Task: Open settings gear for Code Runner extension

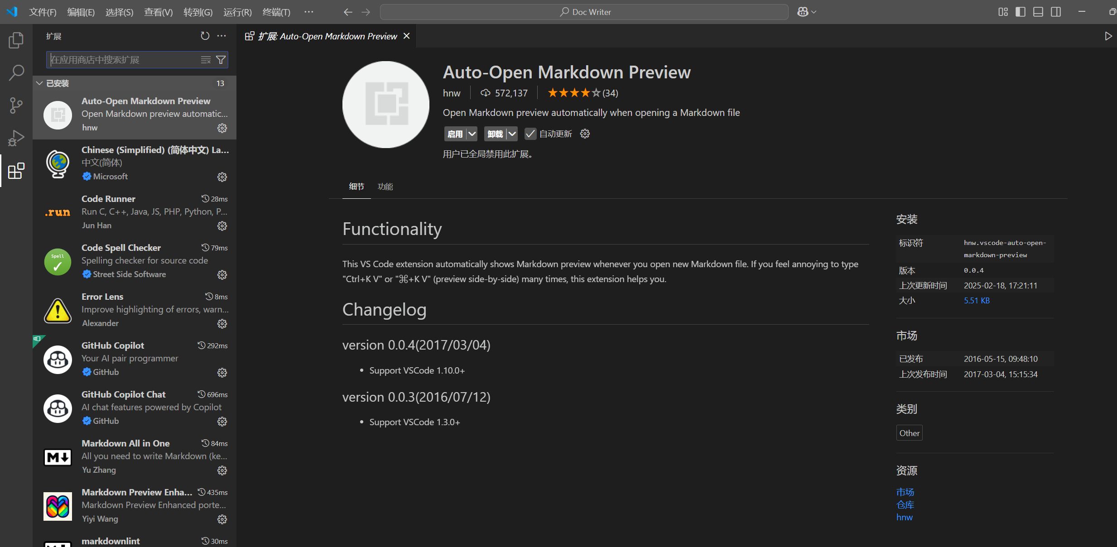Action: pyautogui.click(x=222, y=226)
